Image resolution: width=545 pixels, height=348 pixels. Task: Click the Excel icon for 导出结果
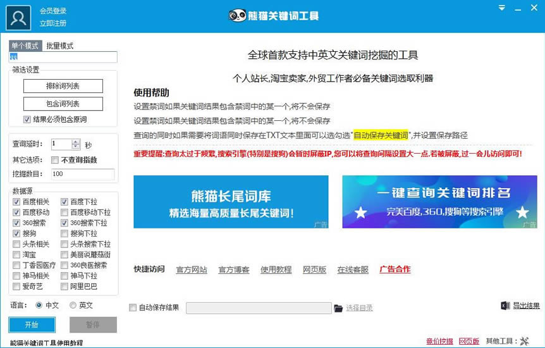pyautogui.click(x=505, y=306)
